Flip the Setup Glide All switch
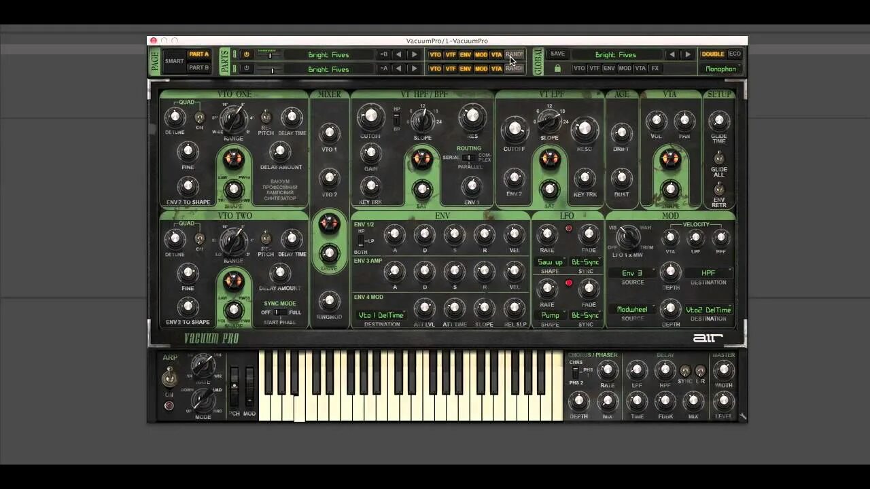The height and width of the screenshot is (489, 870). coord(719,158)
